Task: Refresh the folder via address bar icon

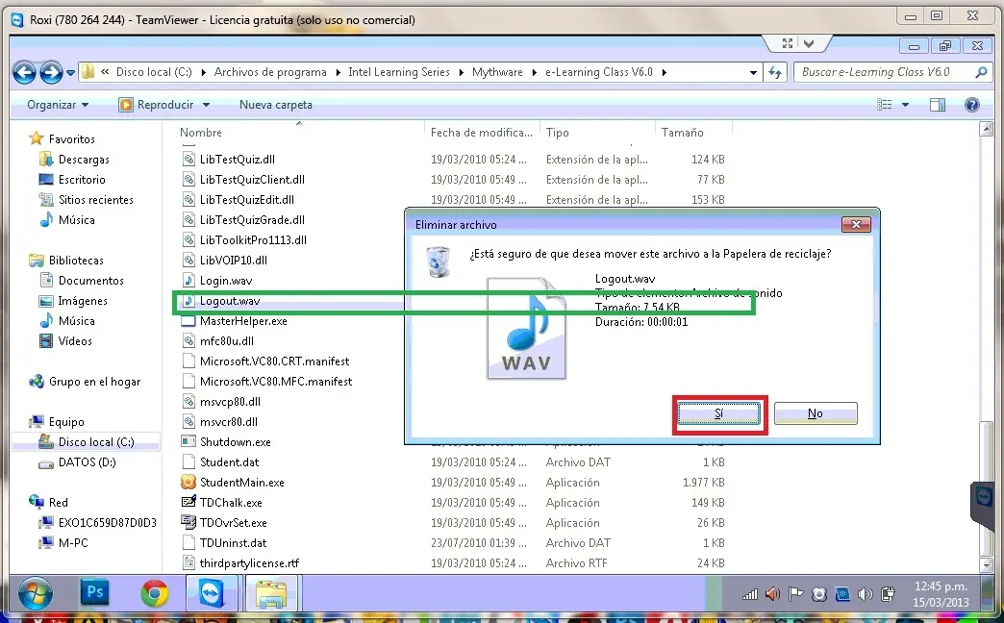Action: [x=775, y=72]
